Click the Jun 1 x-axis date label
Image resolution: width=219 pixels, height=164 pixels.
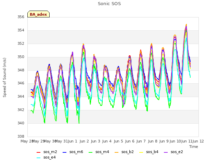pyautogui.click(x=73, y=141)
